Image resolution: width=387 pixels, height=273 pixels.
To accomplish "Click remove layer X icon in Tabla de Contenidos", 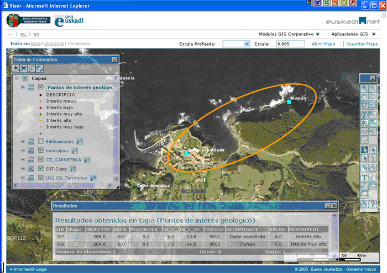I will pyautogui.click(x=23, y=69).
